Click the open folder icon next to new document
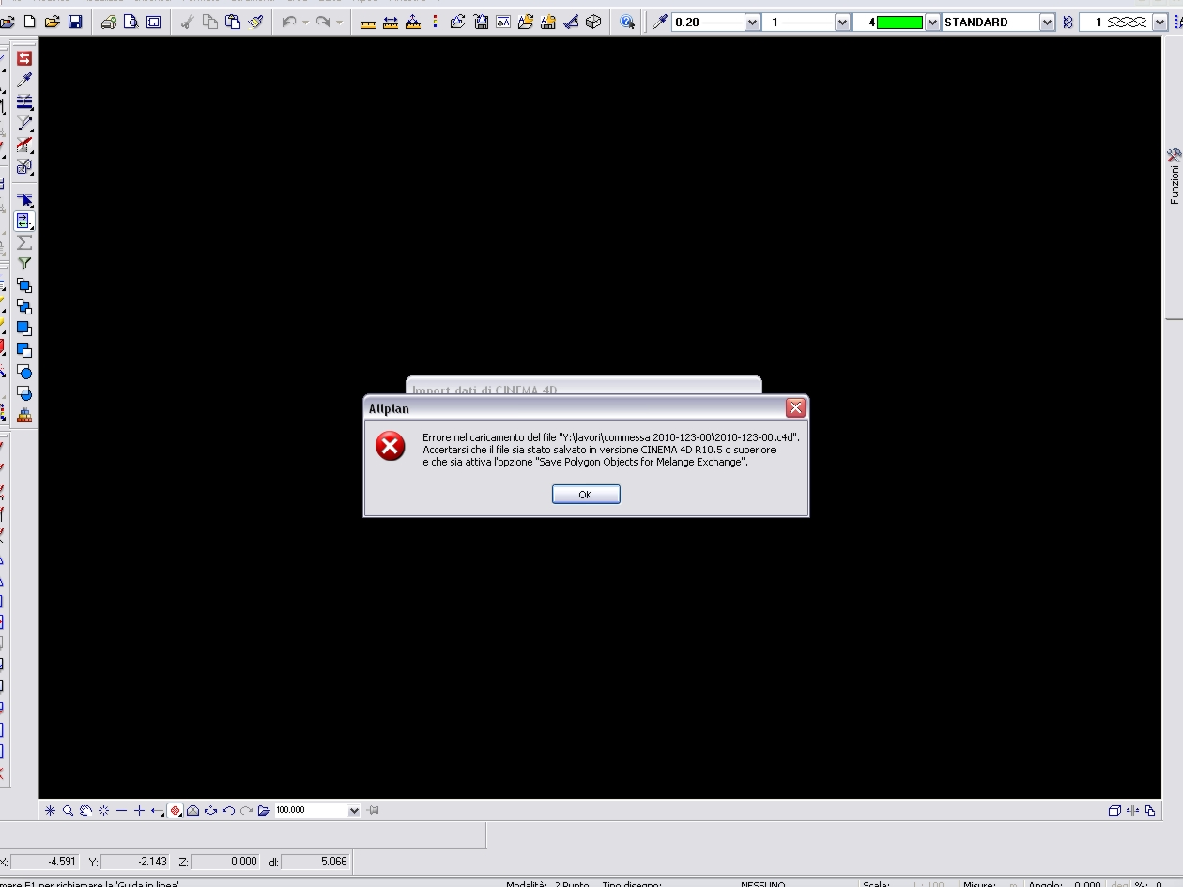This screenshot has width=1183, height=887. 53,22
